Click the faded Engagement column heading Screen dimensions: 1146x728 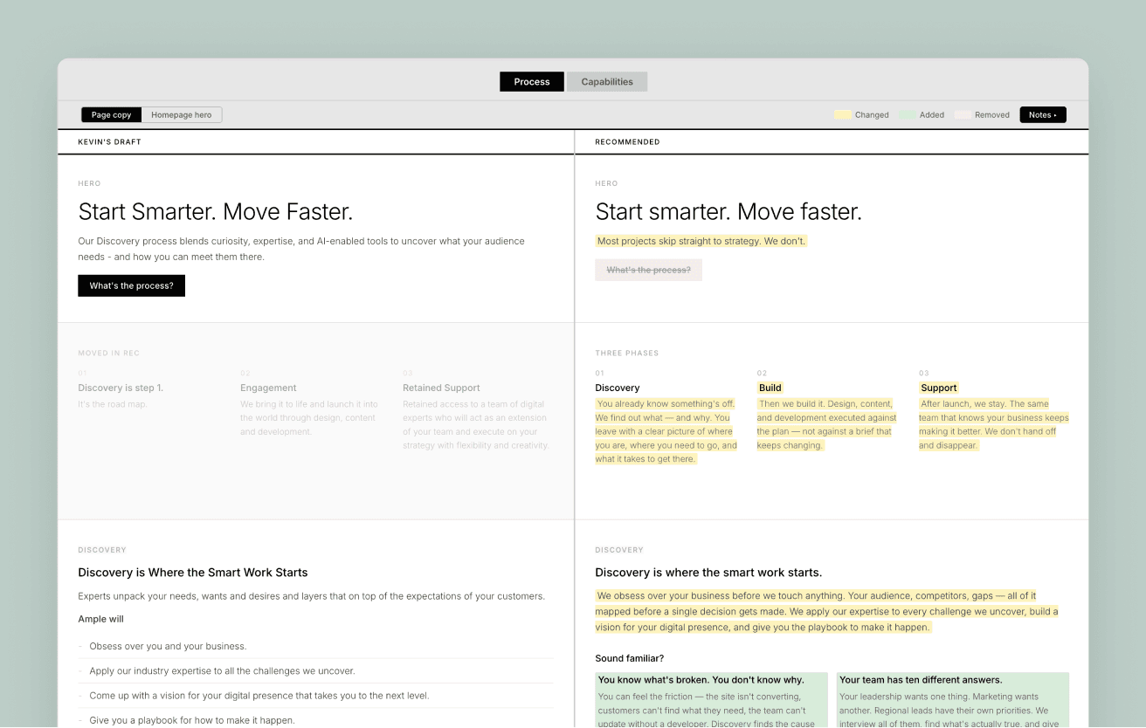pos(268,388)
